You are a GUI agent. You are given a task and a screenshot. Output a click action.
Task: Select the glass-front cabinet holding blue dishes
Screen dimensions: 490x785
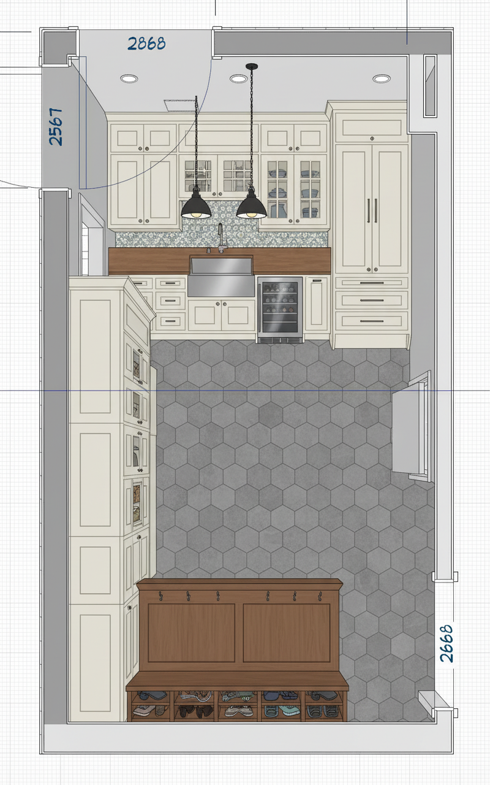click(293, 186)
